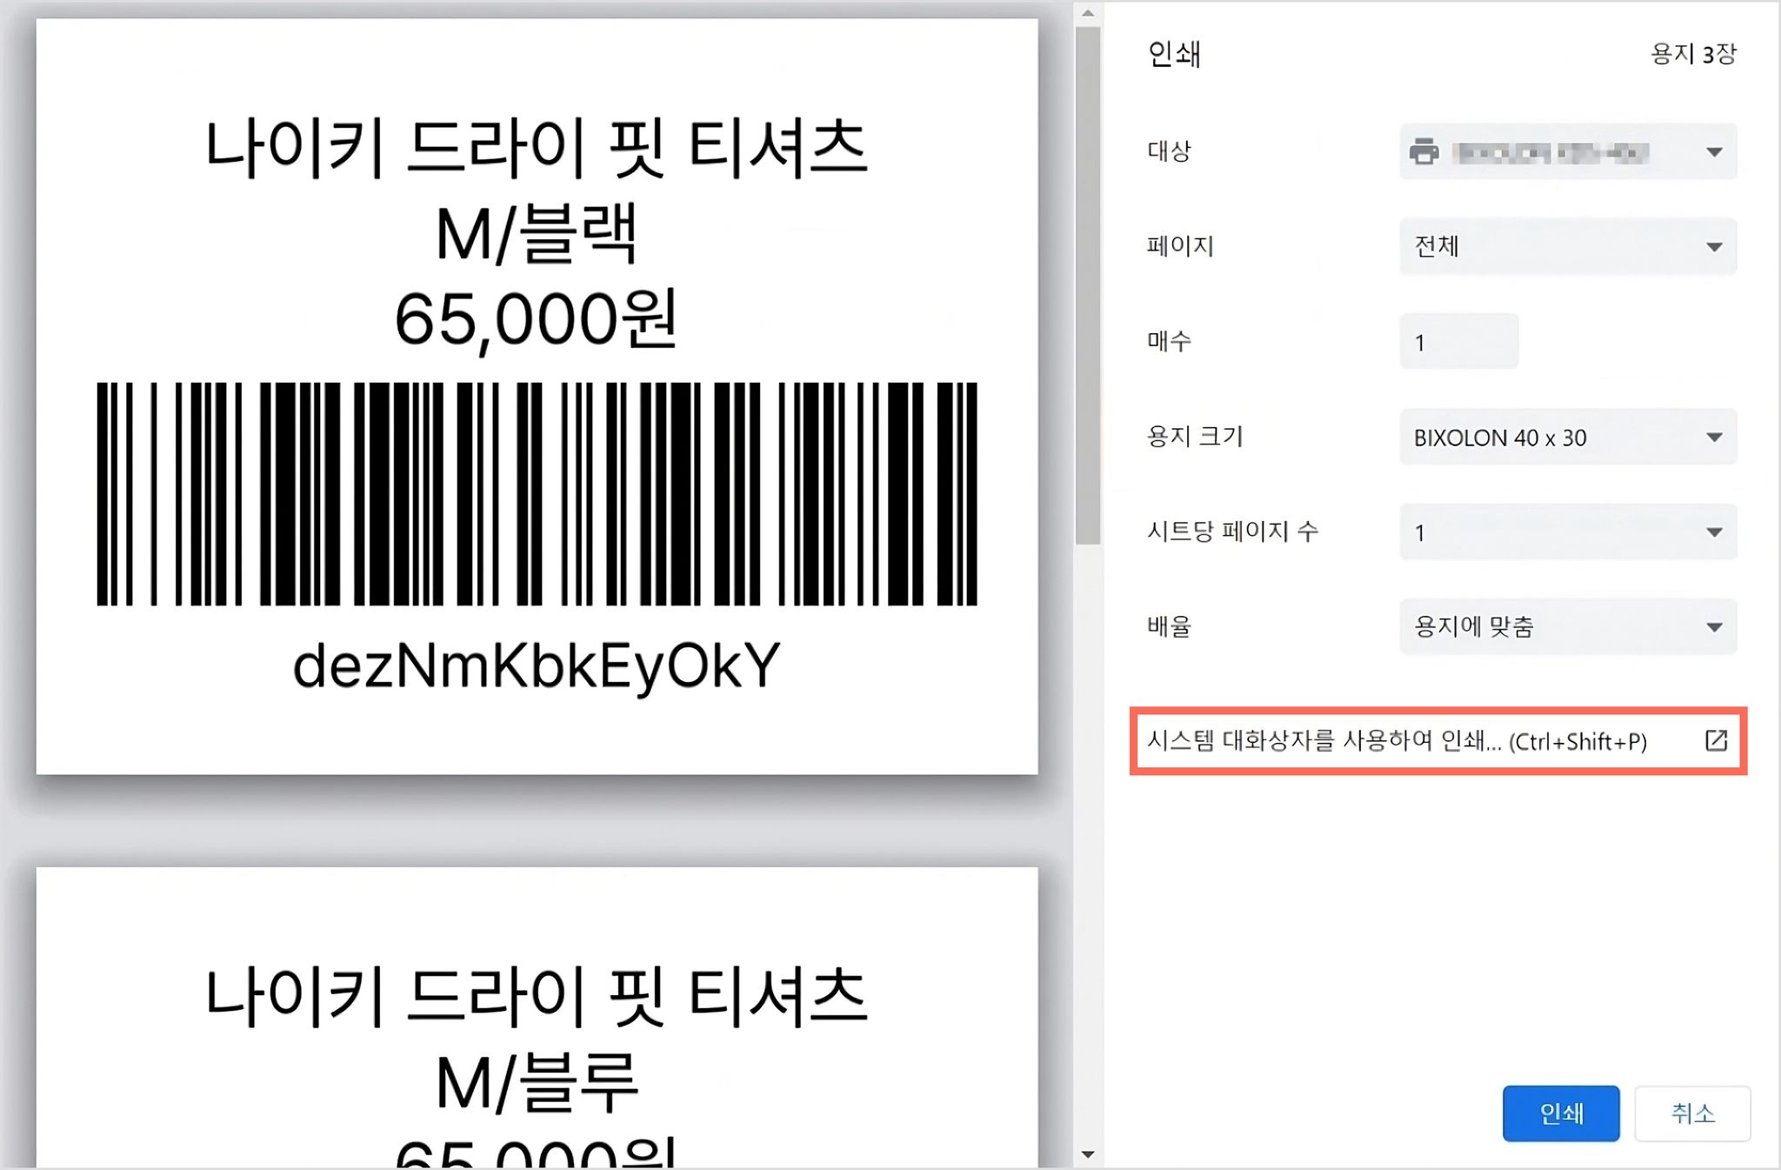1781x1170 pixels.
Task: Click the 매수 copies input field
Action: pos(1459,342)
